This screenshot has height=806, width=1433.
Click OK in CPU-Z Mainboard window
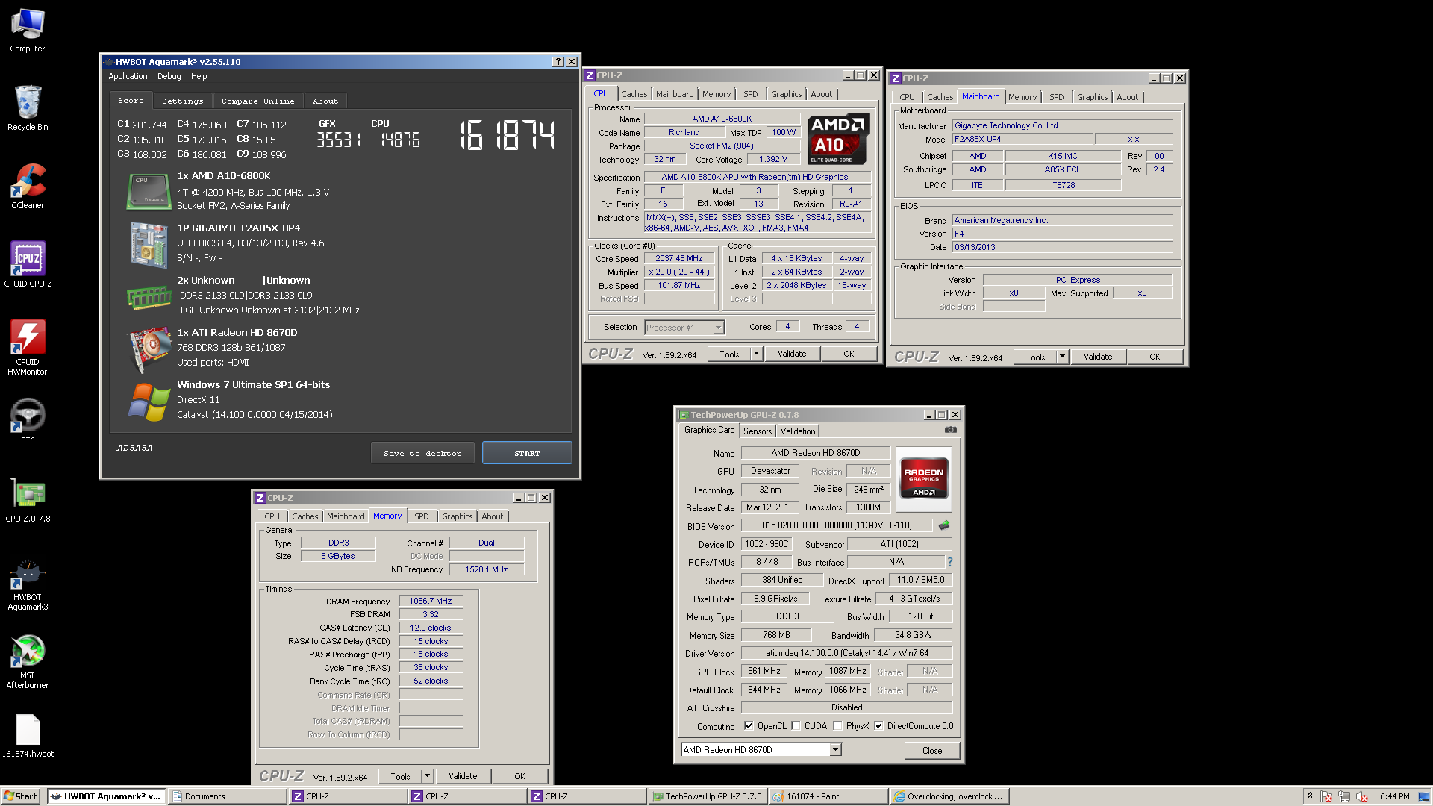tap(1155, 357)
